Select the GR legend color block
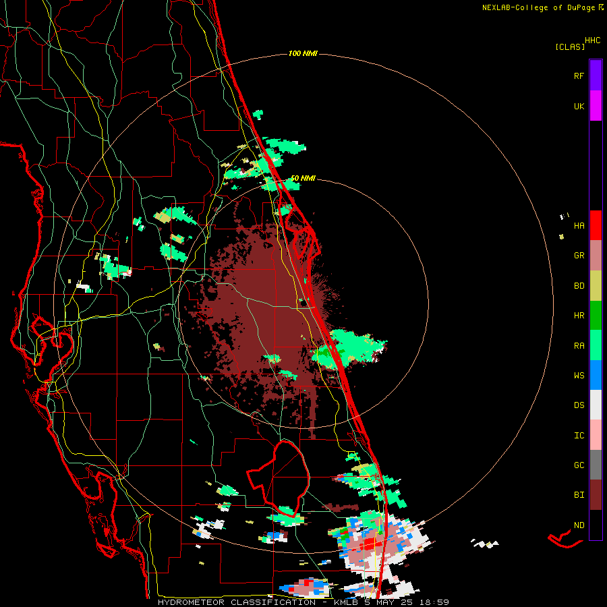The width and height of the screenshot is (607, 607). tap(596, 256)
